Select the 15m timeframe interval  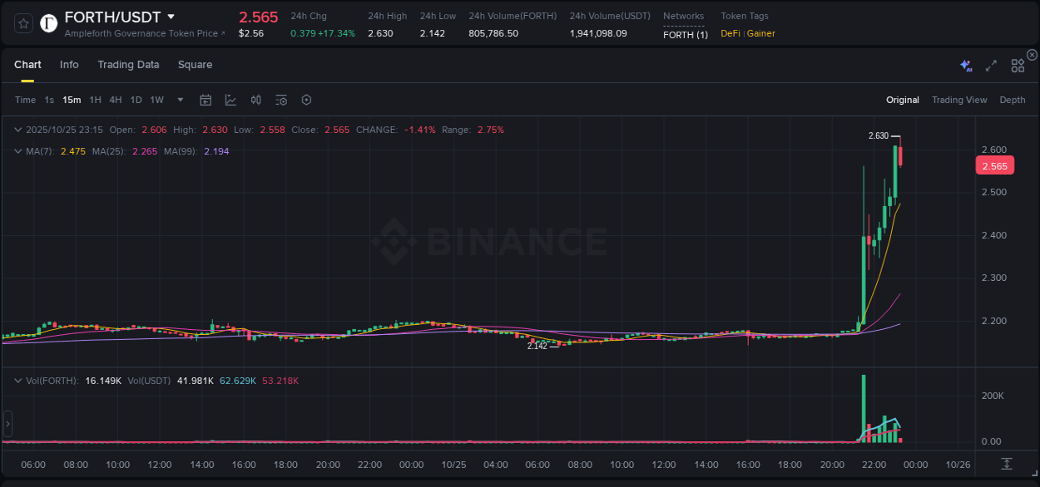[72, 100]
